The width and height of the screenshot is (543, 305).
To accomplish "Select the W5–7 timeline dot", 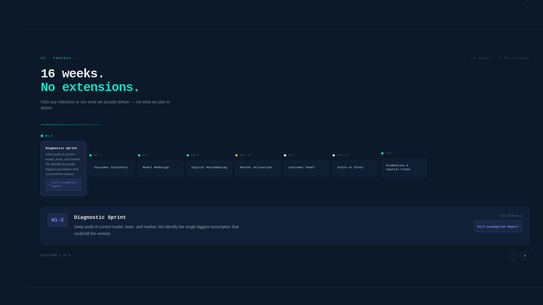I will (x=139, y=155).
